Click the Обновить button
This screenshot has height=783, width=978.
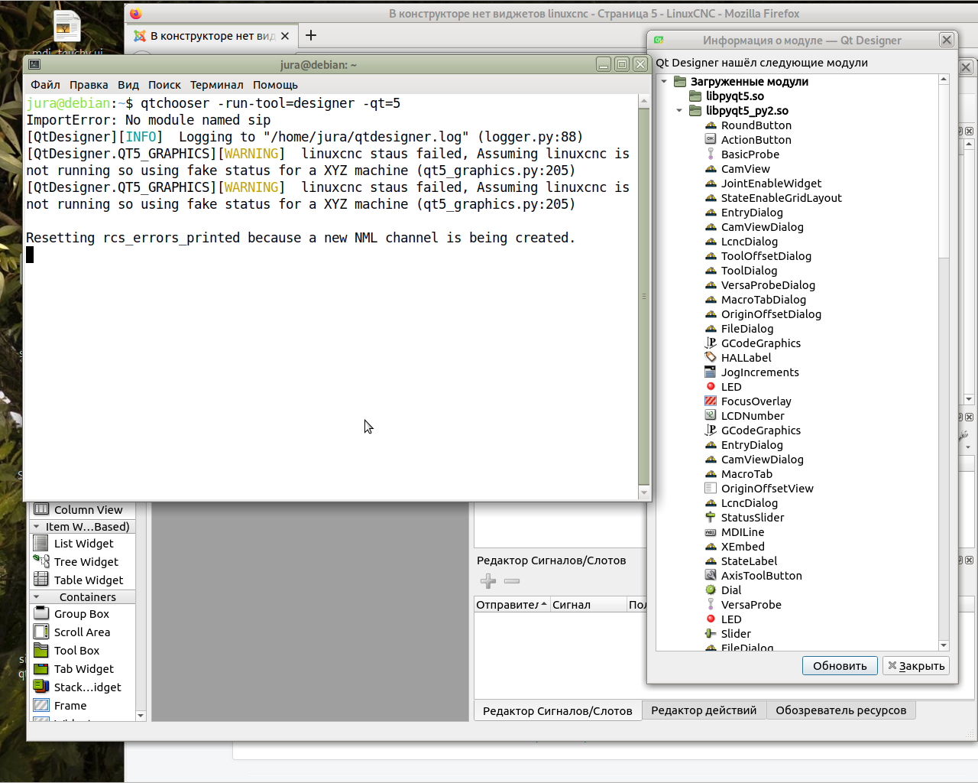pyautogui.click(x=840, y=666)
